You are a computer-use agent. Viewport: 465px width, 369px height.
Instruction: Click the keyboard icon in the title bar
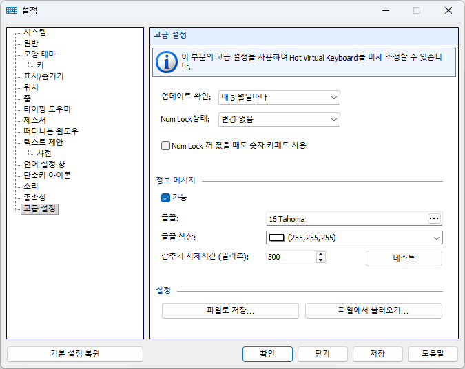click(x=12, y=10)
